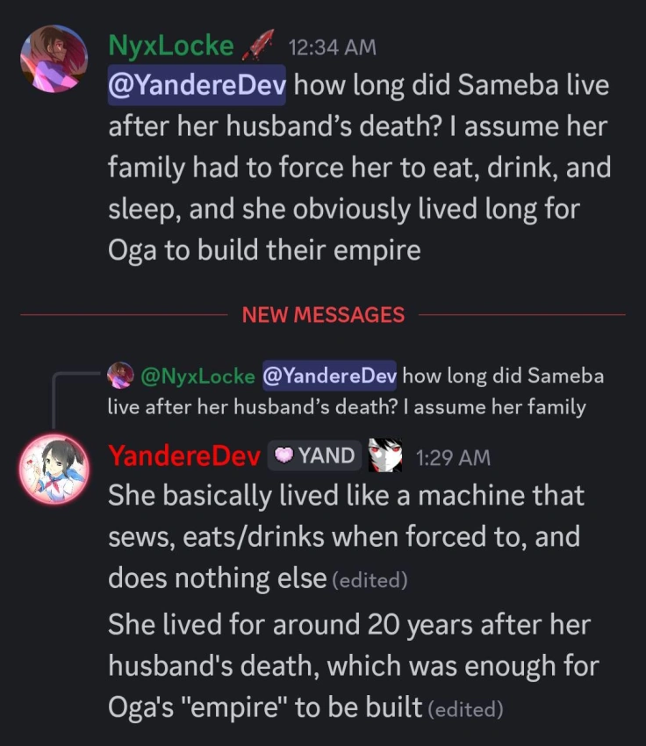Viewport: 646px width, 746px height.
Task: Click the NEW MESSAGES divider label
Action: click(323, 314)
